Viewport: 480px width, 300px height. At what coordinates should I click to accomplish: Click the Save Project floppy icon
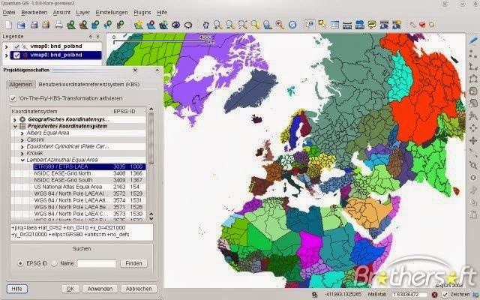point(34,25)
